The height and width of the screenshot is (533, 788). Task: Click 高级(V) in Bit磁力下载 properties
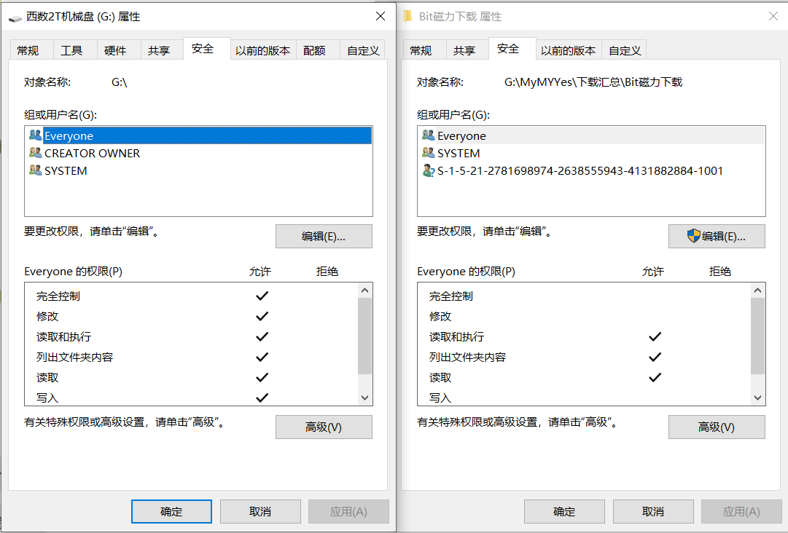tap(717, 427)
